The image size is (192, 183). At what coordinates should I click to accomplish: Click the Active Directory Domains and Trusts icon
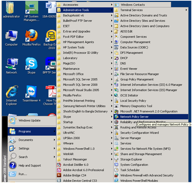click(x=116, y=15)
